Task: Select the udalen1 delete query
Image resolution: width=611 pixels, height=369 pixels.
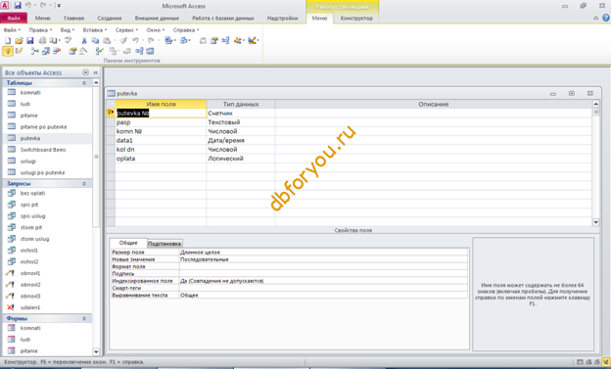Action: click(x=30, y=307)
